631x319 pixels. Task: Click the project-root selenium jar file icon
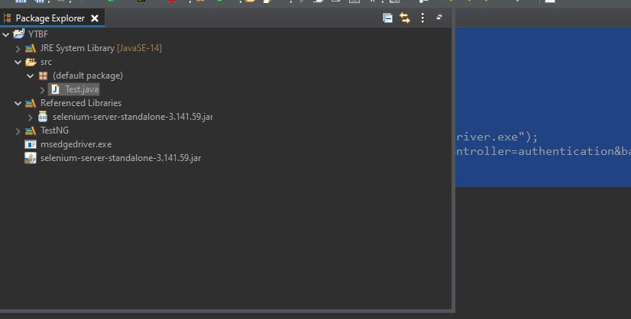pos(31,158)
